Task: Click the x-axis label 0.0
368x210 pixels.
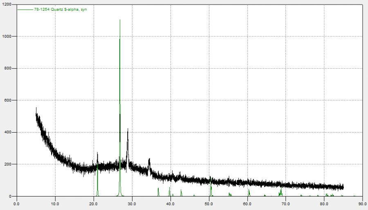Action: 16,204
